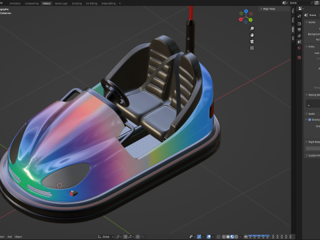Open the Tool properties tab icon
Viewport: 320px width, 240px height.
point(299,16)
